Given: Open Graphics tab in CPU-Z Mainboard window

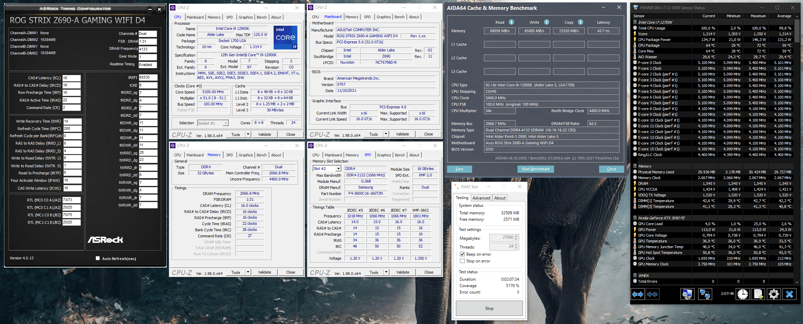Looking at the screenshot, I should click(x=383, y=17).
